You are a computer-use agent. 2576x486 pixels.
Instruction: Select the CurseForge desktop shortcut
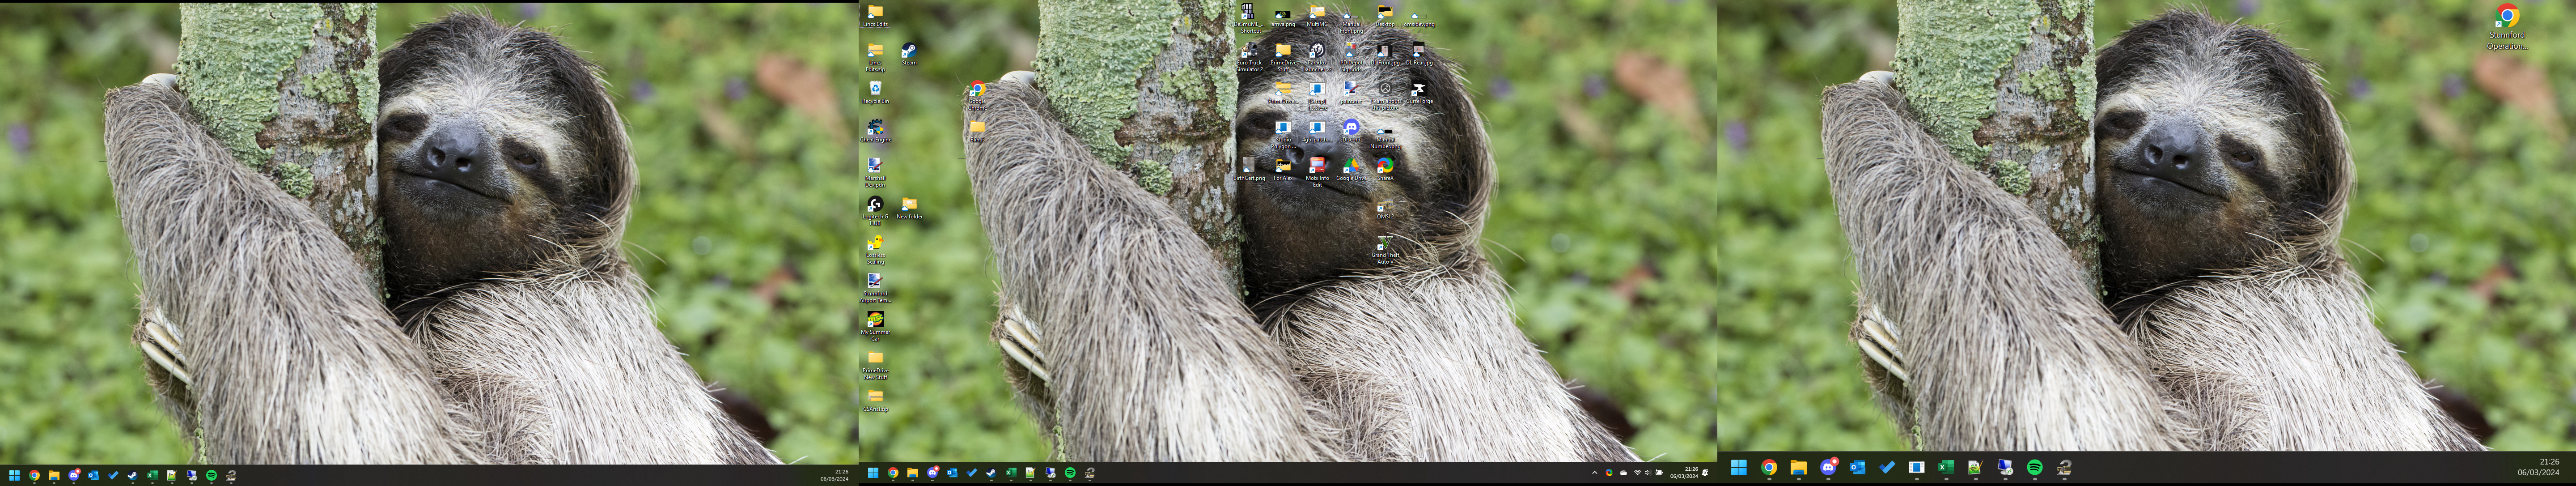(x=1419, y=89)
